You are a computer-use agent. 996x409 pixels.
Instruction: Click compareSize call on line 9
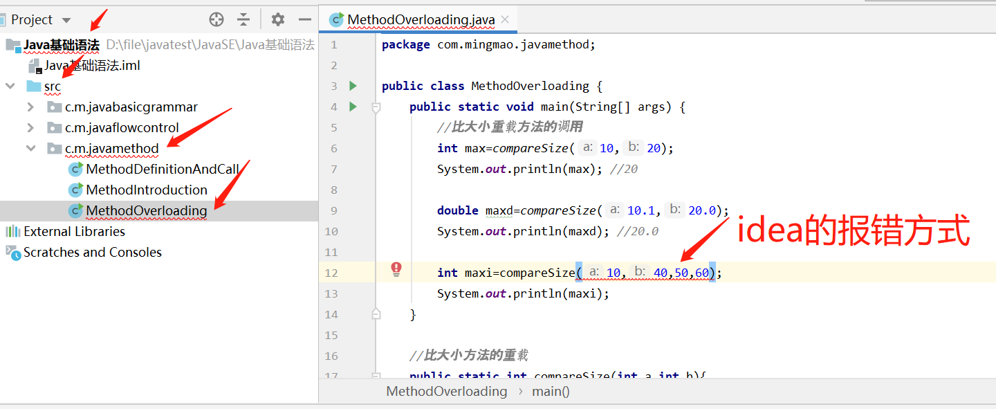pos(557,210)
